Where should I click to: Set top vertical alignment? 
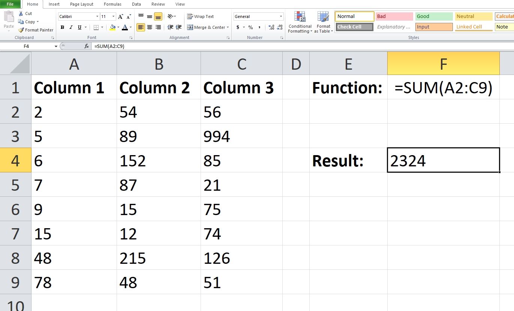click(141, 16)
